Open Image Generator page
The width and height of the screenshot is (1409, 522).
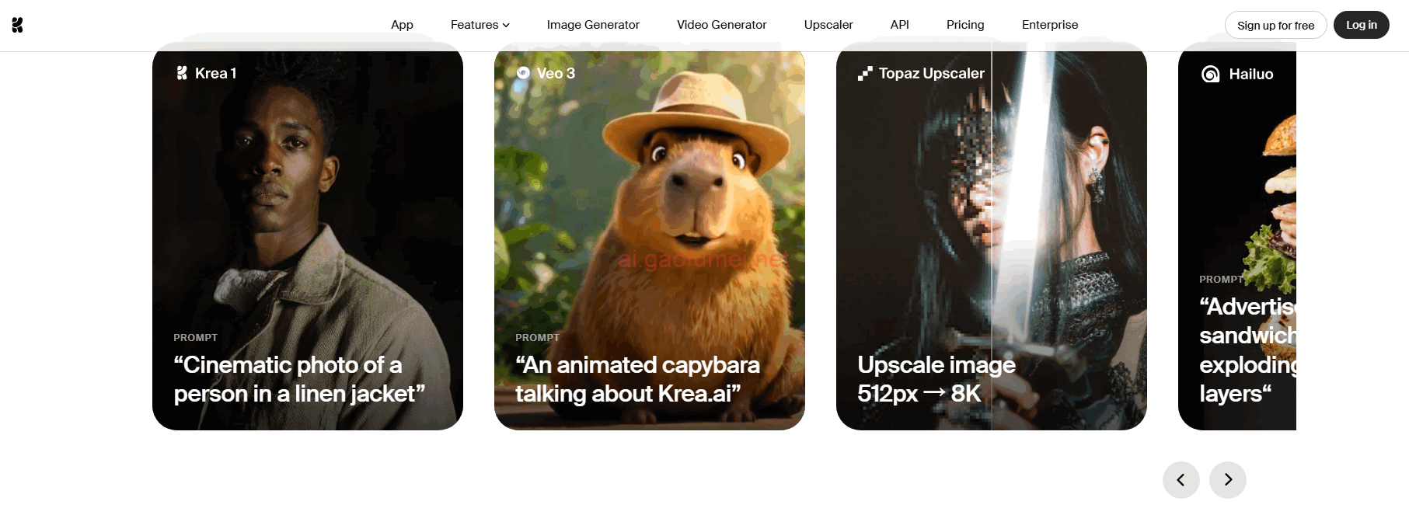point(593,25)
